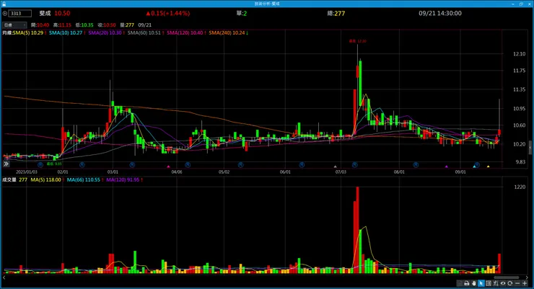
Task: Click the monthly marker circle near 07/03
Action: coord(355,165)
